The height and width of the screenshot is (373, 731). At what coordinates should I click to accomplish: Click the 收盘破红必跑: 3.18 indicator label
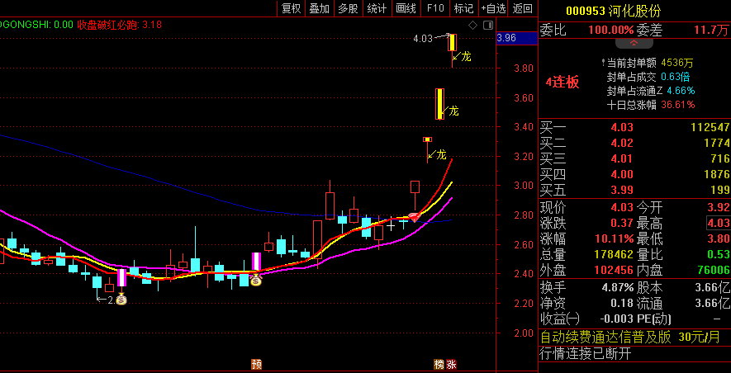[119, 25]
